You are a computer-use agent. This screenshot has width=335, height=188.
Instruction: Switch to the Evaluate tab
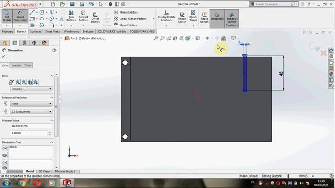88,31
